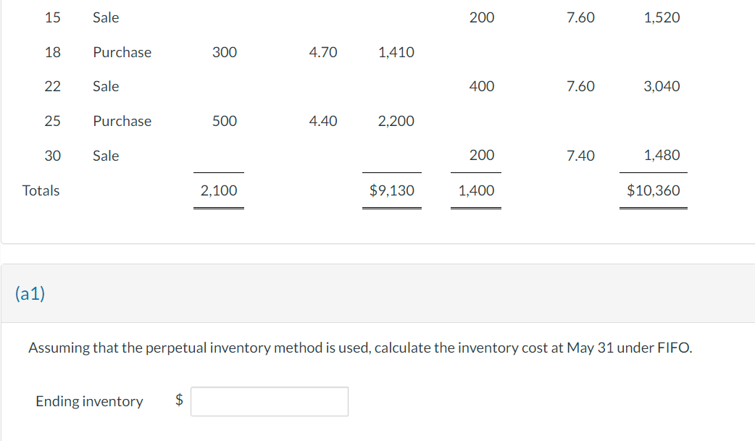Select the dollar sign next to Ending inventory

tap(178, 400)
